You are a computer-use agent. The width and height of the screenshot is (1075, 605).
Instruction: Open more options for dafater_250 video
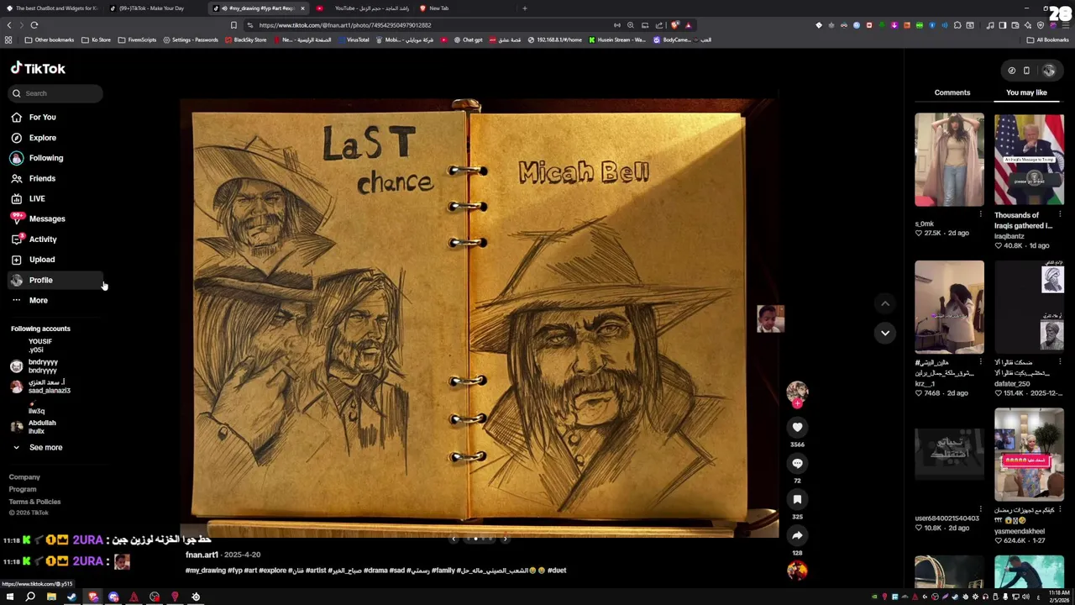1060,362
